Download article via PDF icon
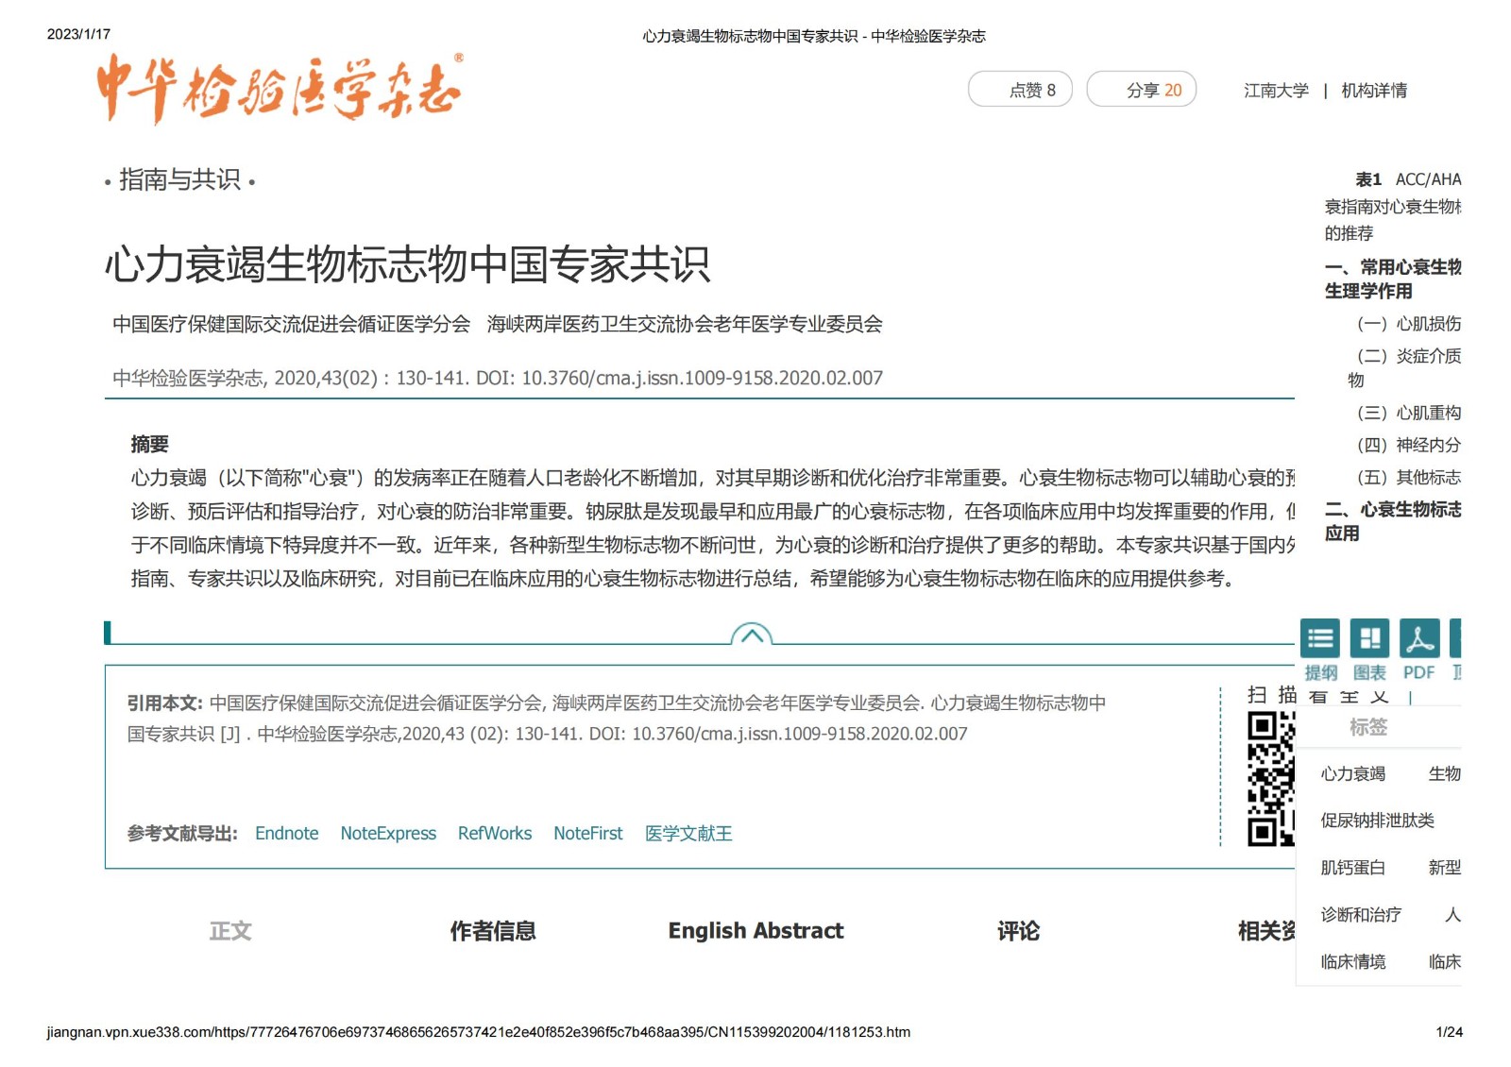This screenshot has height=1067, width=1511. tap(1419, 639)
